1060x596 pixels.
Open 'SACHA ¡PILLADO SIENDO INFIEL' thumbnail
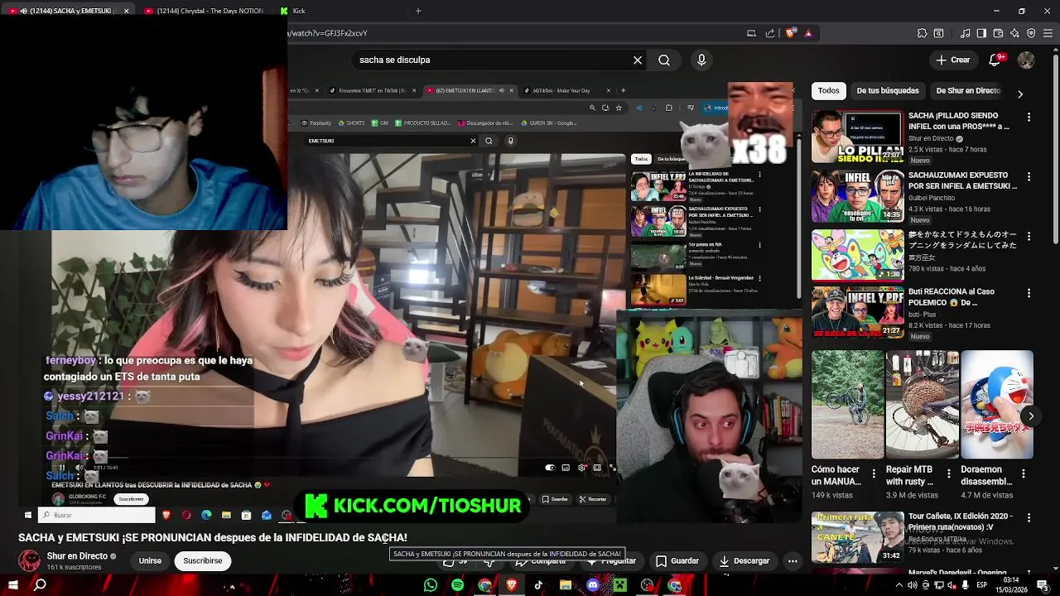tap(857, 137)
